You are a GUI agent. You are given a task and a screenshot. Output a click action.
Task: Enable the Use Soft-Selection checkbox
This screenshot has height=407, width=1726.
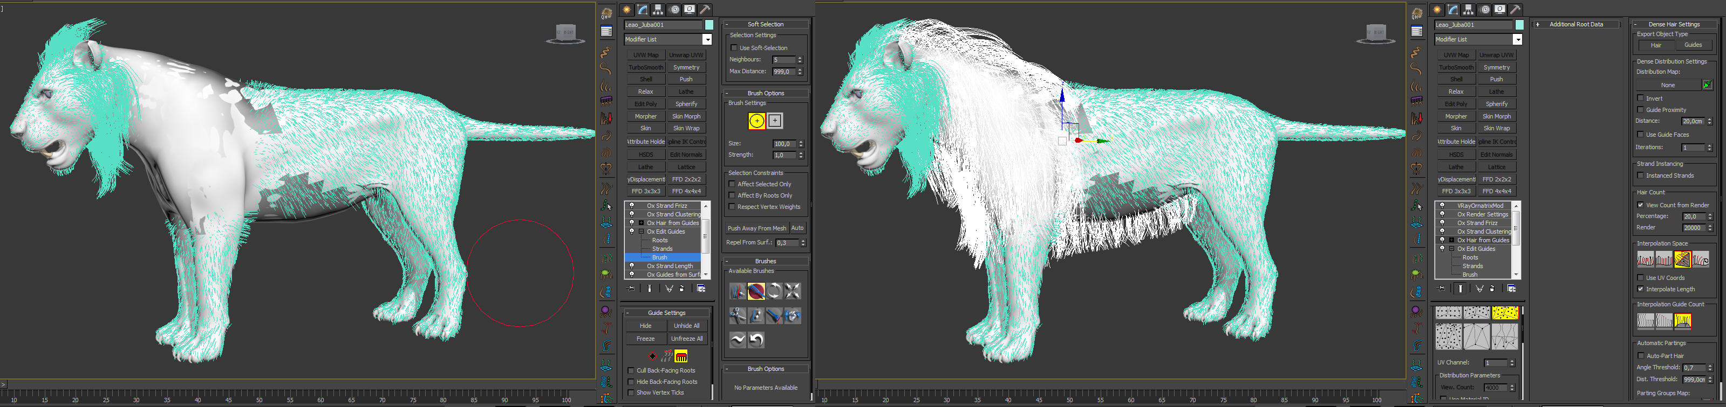coord(734,48)
